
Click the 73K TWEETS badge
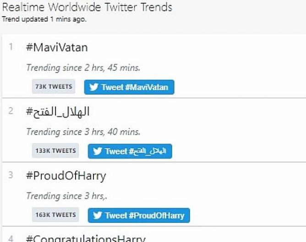tap(54, 86)
